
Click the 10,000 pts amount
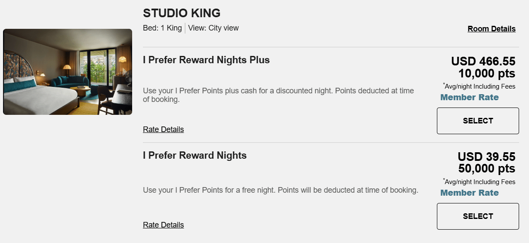coord(486,73)
